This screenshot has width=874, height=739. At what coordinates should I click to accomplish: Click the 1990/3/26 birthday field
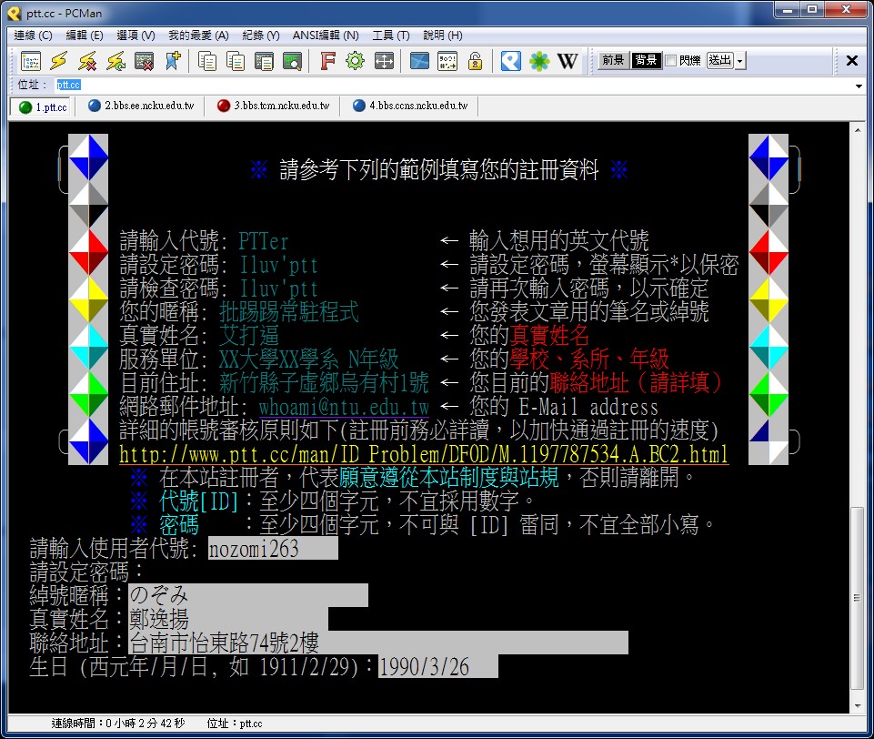click(x=437, y=666)
